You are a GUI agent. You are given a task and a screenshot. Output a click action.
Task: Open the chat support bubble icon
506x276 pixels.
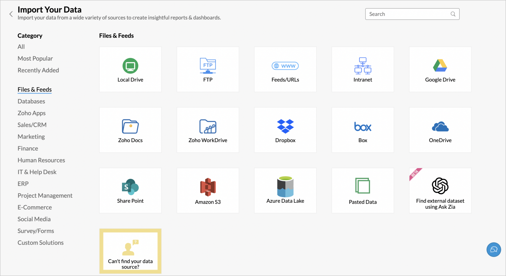(x=493, y=249)
